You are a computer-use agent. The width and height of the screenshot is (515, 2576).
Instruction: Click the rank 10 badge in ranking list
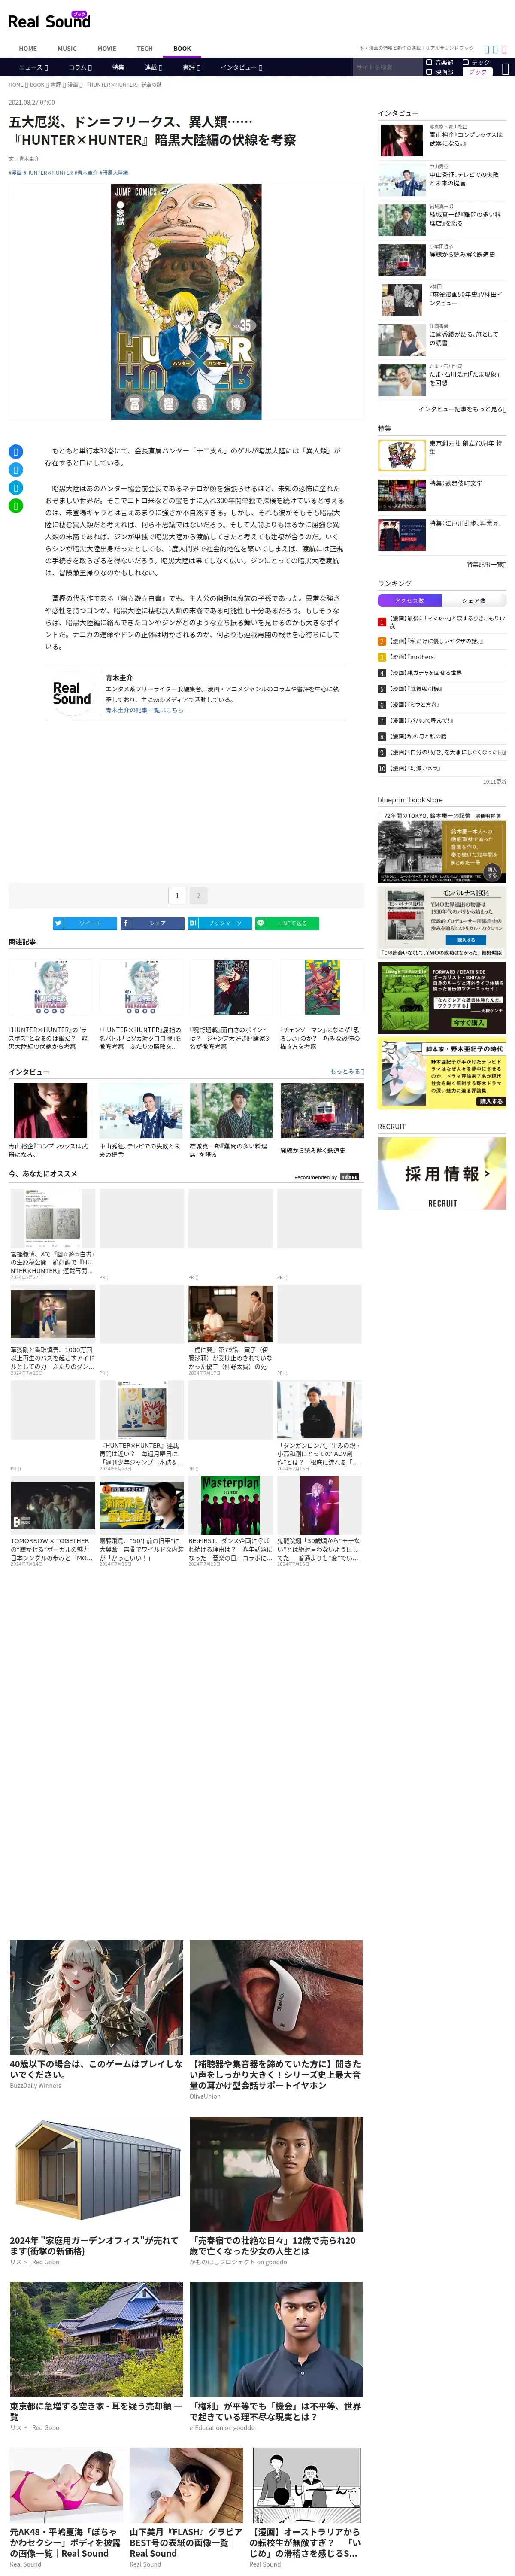pyautogui.click(x=382, y=768)
